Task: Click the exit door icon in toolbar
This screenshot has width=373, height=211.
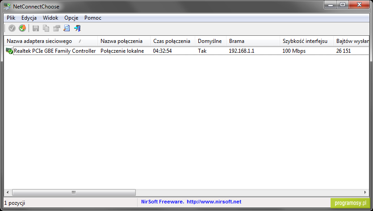Action: (78, 28)
